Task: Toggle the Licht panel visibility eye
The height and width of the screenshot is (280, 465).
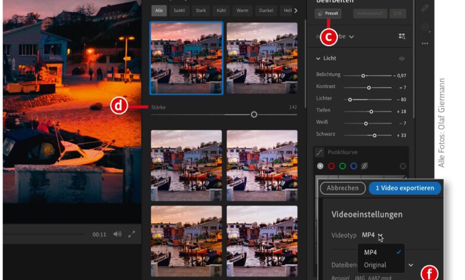Action: pos(402,59)
